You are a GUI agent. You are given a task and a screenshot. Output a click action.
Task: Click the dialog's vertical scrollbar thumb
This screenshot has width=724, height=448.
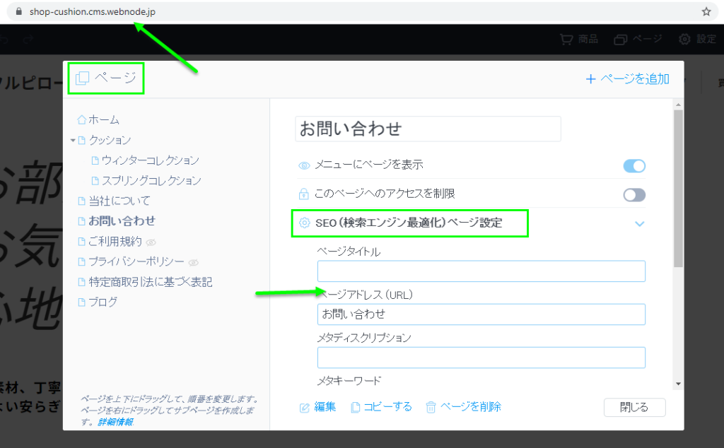(678, 189)
